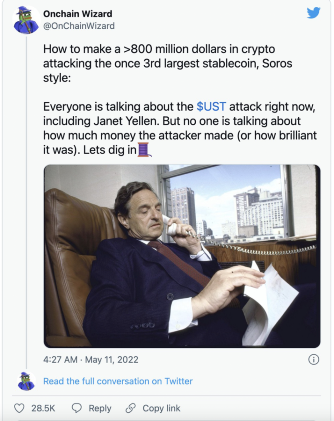Image resolution: width=334 pixels, height=421 pixels.
Task: Click the Reply speech bubble icon
Action: [x=77, y=408]
